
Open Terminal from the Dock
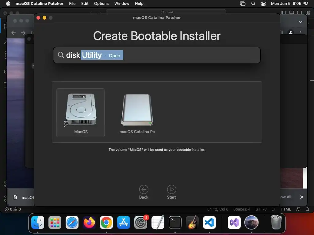click(175, 222)
